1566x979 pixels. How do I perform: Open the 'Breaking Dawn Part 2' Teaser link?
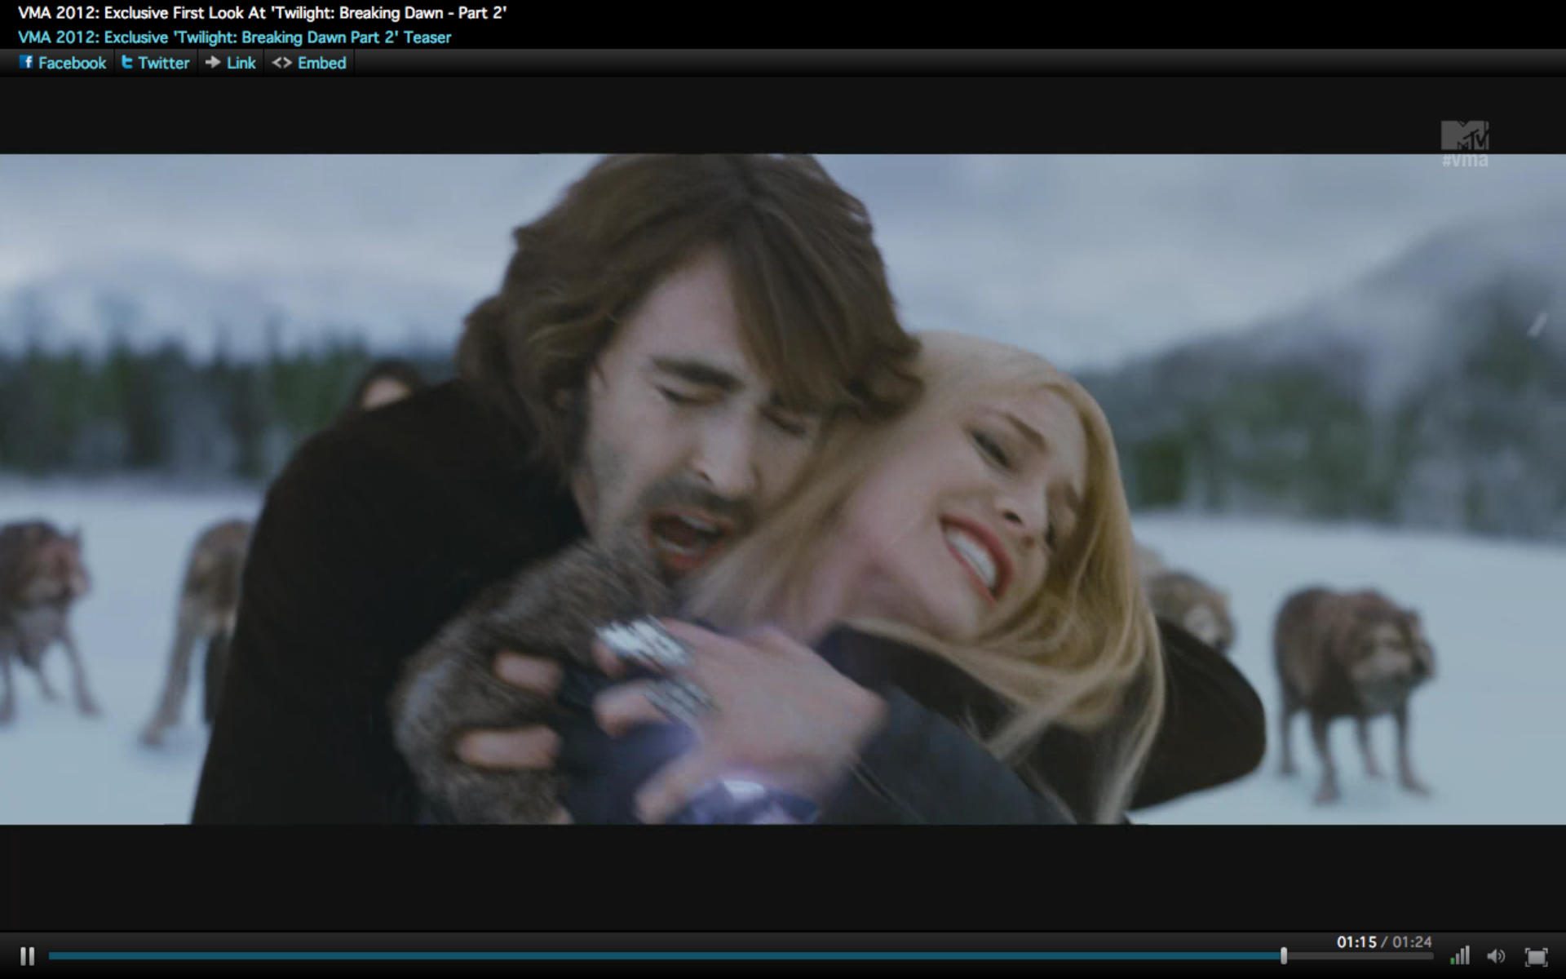click(x=234, y=38)
